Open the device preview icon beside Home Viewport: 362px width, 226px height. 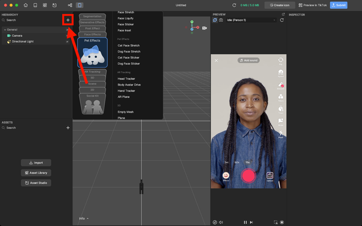(35, 5)
